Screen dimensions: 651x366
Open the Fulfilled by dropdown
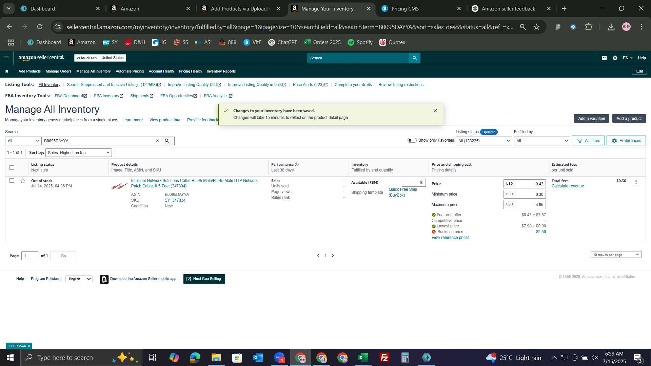click(x=542, y=141)
